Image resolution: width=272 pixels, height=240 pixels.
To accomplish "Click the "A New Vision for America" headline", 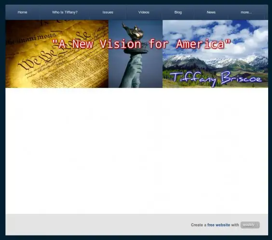I will pos(141,44).
